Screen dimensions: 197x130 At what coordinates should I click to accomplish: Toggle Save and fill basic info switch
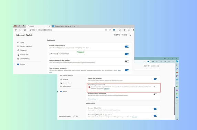coord(155,109)
